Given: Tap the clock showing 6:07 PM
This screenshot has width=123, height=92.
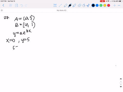Looking at the screenshot, I should [x=4, y=1].
